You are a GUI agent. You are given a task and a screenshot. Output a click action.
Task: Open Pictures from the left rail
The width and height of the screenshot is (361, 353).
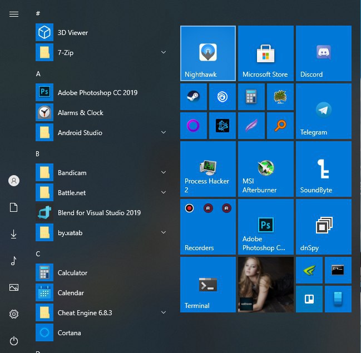pyautogui.click(x=14, y=287)
